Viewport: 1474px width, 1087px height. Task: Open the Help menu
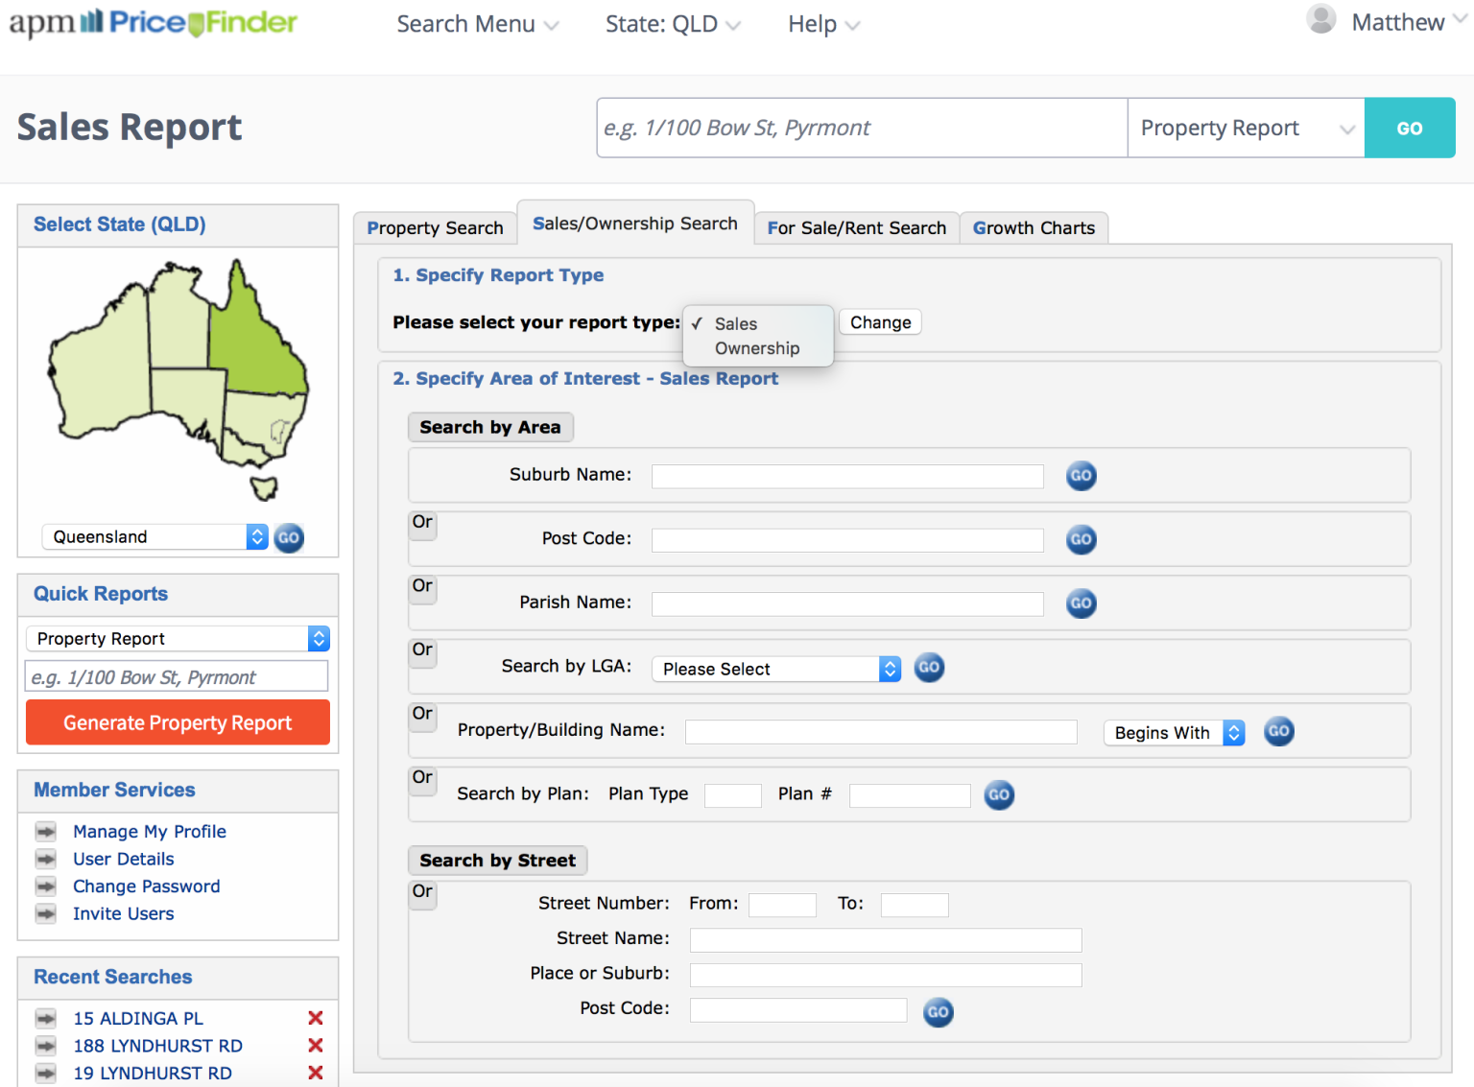click(821, 23)
